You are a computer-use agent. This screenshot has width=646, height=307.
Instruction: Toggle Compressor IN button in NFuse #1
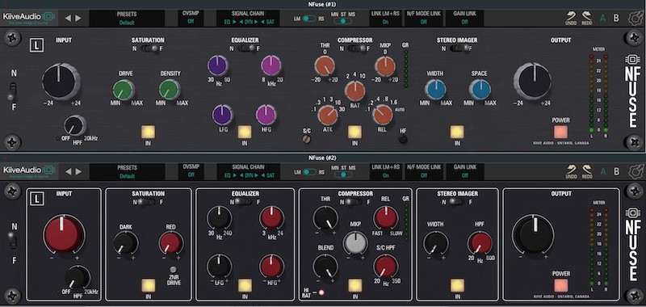pos(354,132)
